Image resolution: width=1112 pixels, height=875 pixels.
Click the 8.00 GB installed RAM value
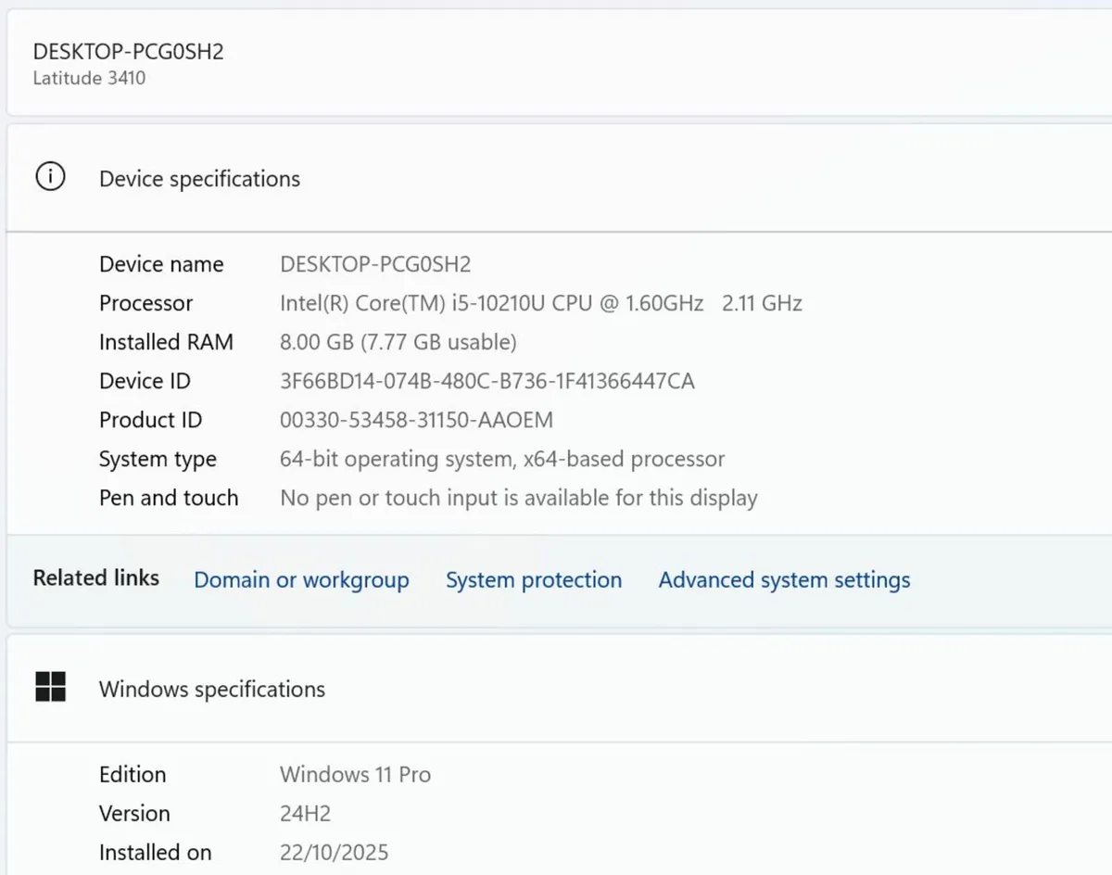398,342
